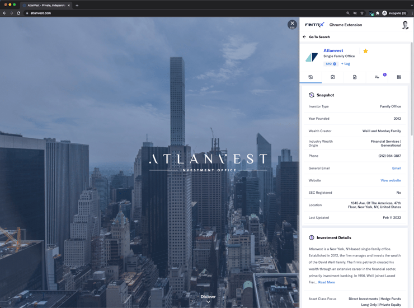This screenshot has height=308, width=414.
Task: Click the Incognito profile indicator
Action: click(x=394, y=13)
